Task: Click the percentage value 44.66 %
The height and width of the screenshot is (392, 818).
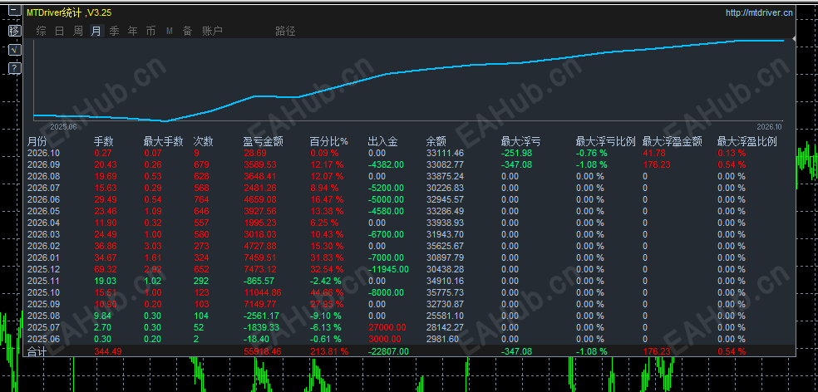Action: pyautogui.click(x=327, y=292)
